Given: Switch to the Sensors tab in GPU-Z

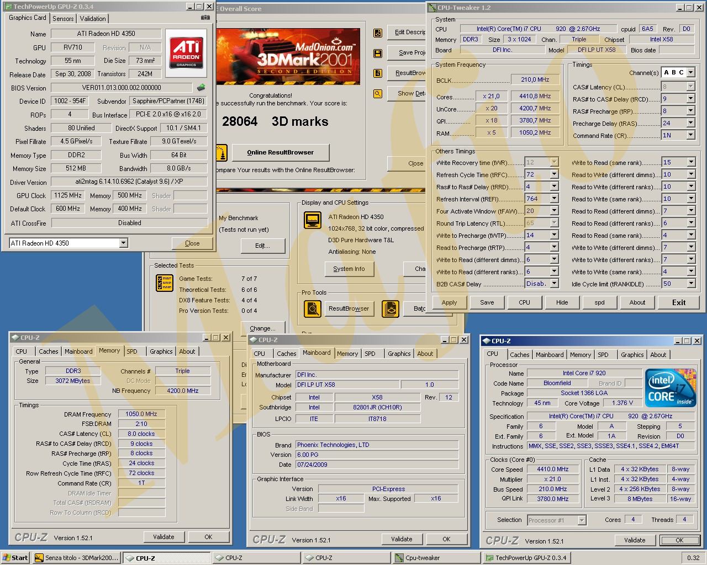Looking at the screenshot, I should point(63,18).
